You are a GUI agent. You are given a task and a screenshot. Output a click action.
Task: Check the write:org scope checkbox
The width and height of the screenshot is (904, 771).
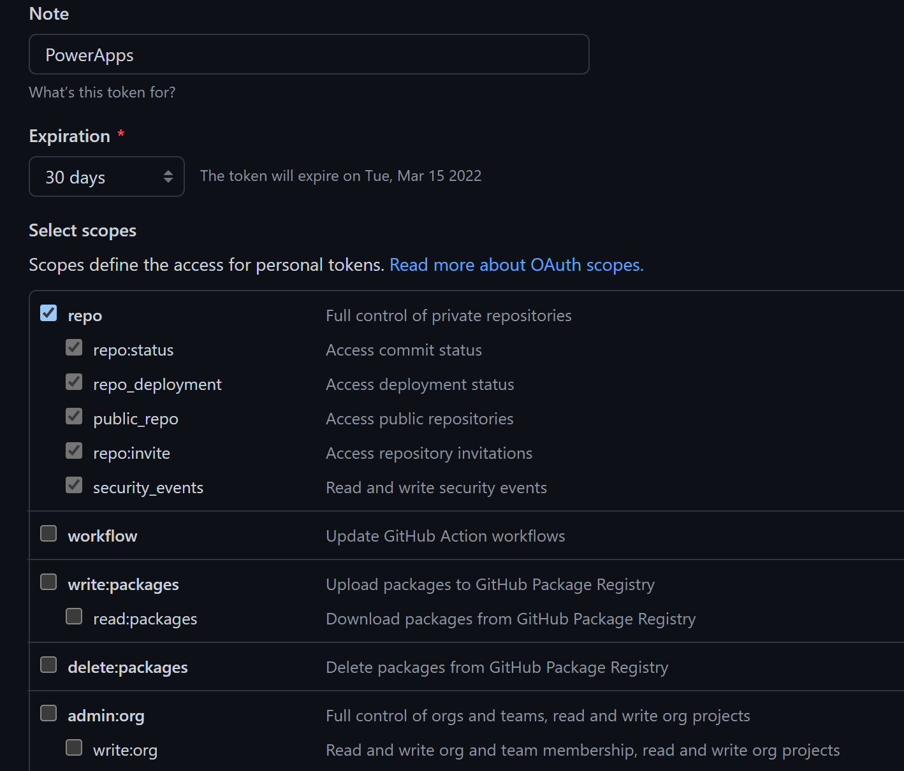tap(74, 747)
